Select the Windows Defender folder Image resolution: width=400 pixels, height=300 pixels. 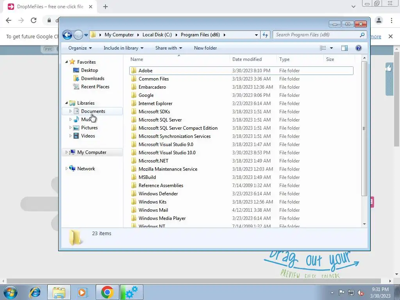click(x=158, y=194)
